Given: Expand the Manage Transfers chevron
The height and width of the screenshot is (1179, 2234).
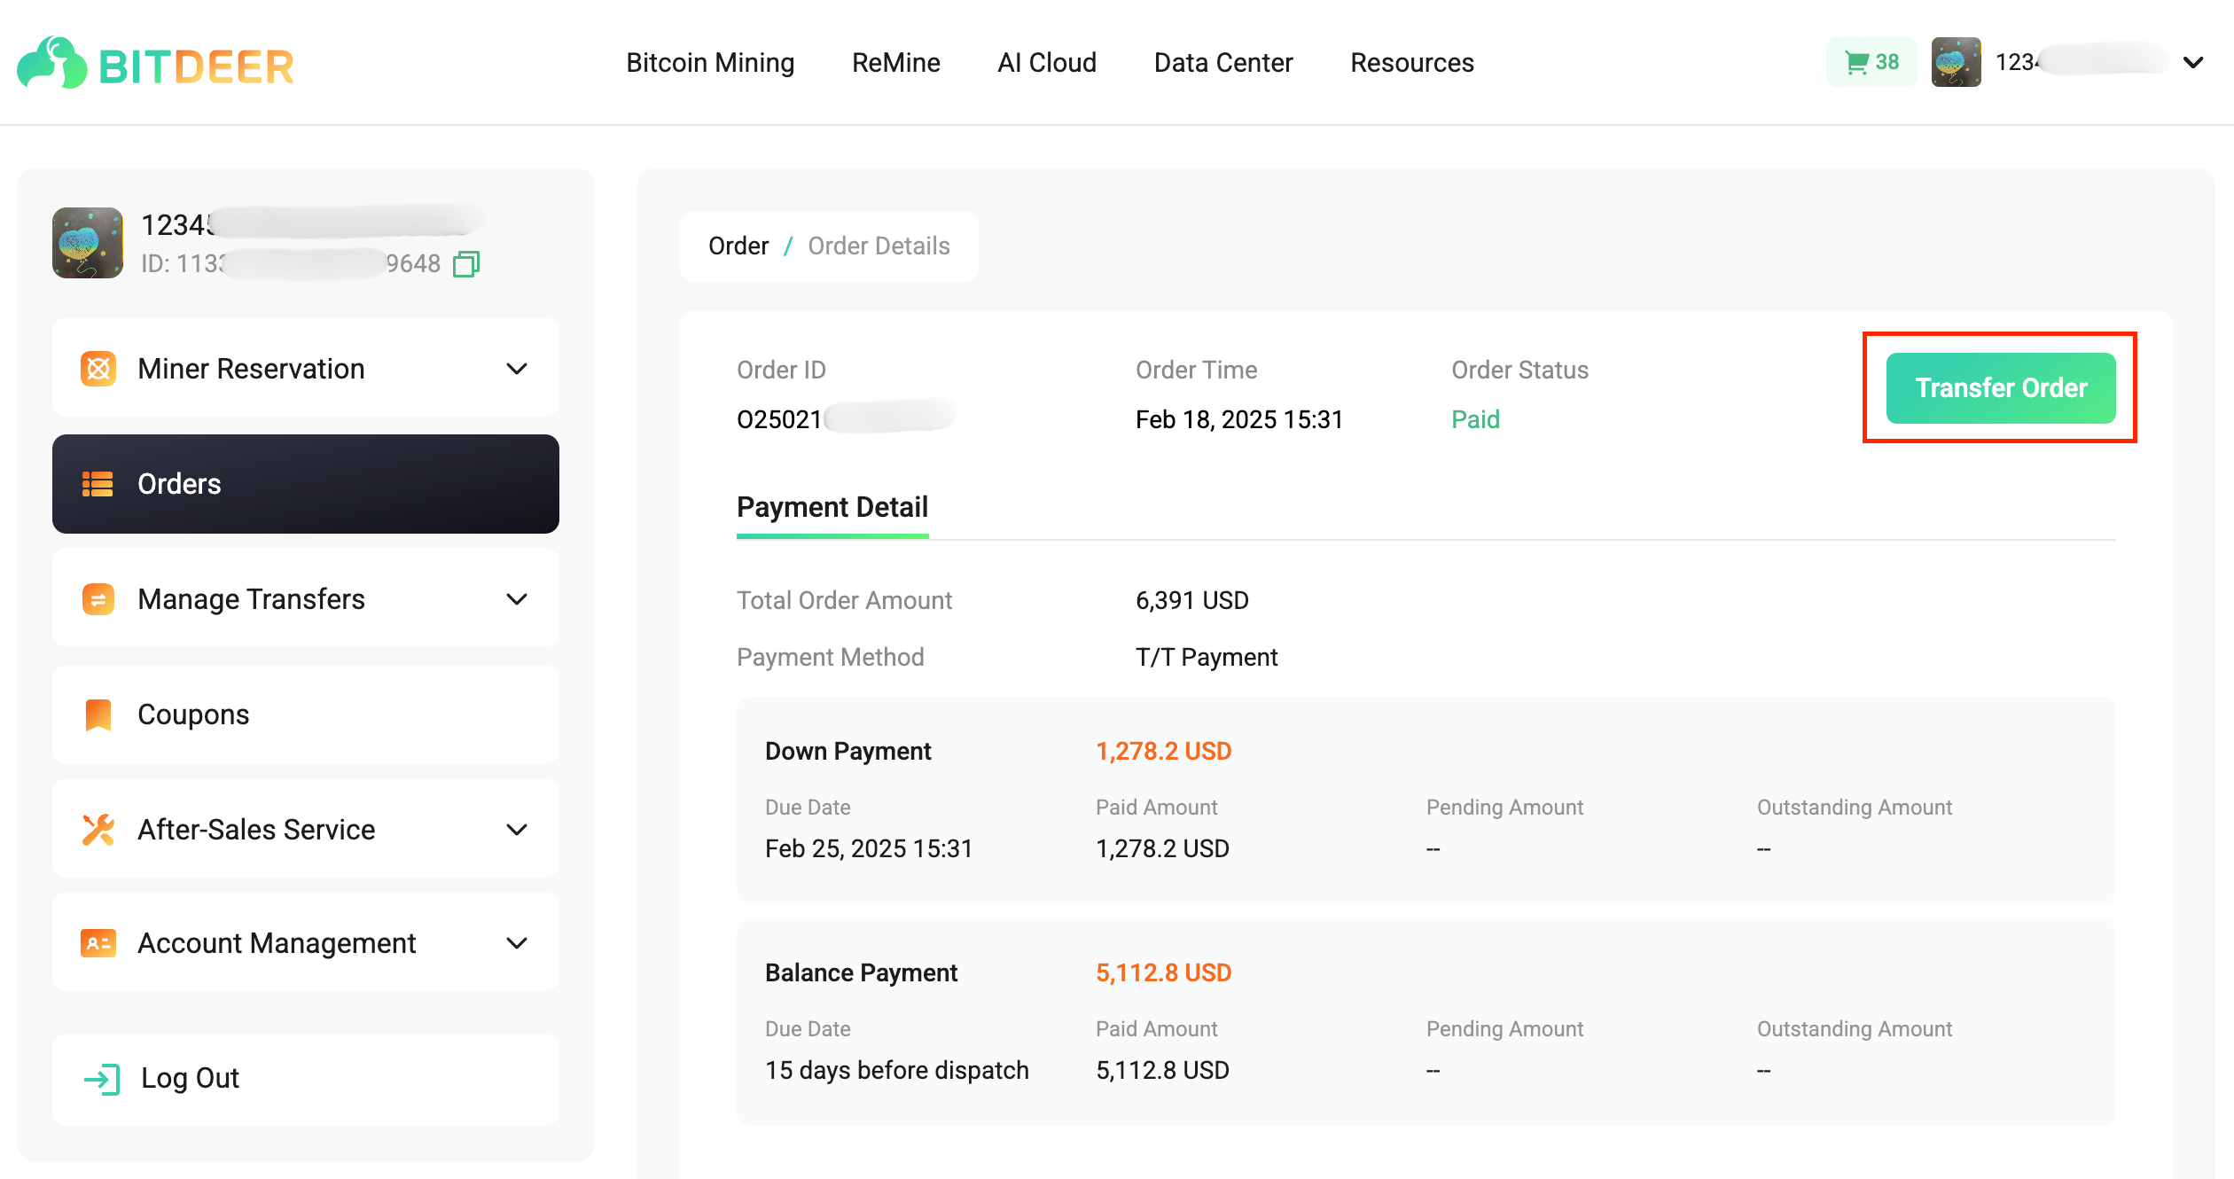Looking at the screenshot, I should pos(517,599).
